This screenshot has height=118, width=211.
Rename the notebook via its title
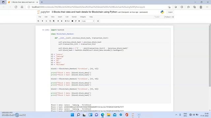[x=84, y=12]
